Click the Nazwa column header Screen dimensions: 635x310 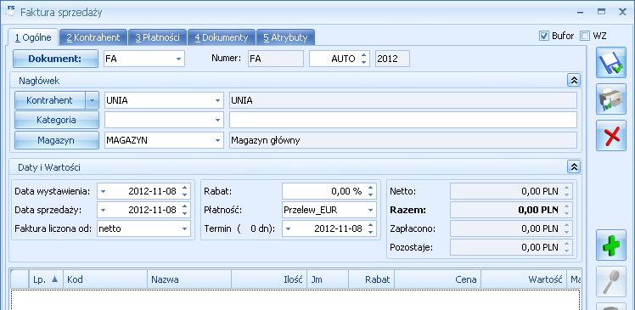tap(189, 279)
